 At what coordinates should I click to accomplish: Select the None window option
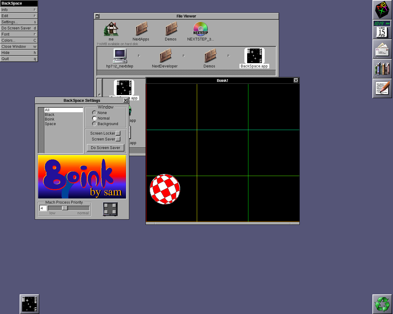[x=95, y=113]
